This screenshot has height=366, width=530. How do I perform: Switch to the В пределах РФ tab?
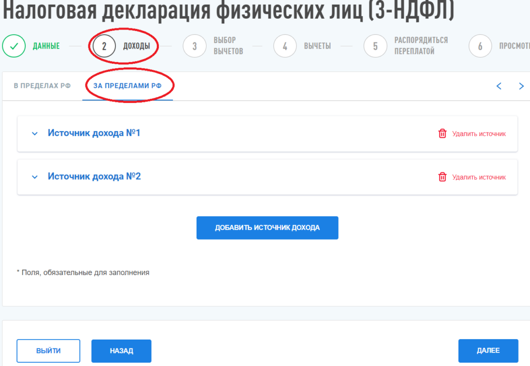click(42, 86)
